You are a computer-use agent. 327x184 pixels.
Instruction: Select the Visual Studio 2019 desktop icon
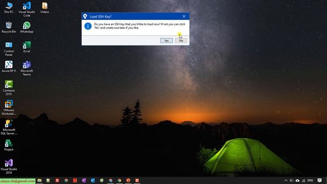9,167
